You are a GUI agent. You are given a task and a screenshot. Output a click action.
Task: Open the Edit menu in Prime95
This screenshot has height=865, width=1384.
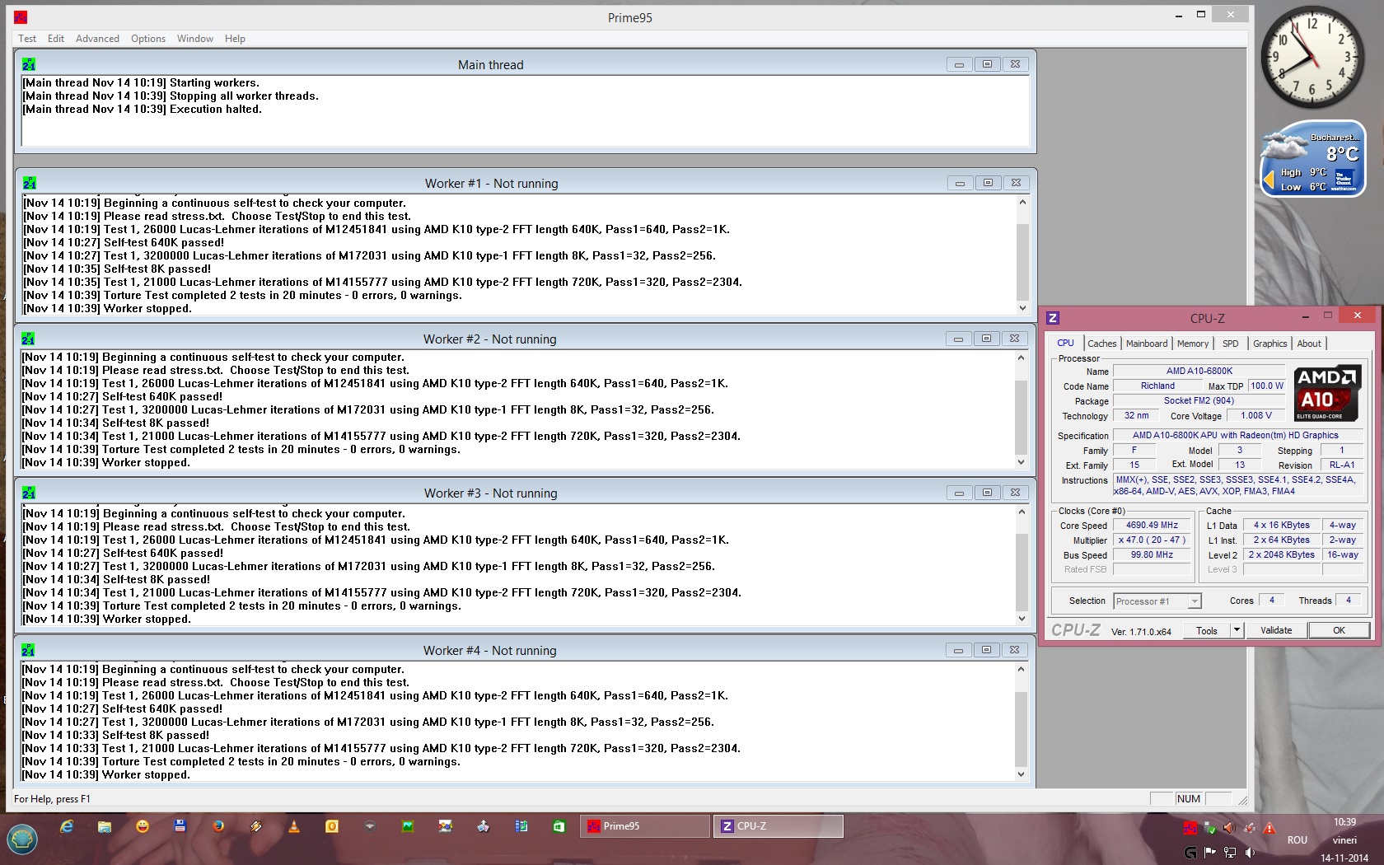tap(56, 39)
